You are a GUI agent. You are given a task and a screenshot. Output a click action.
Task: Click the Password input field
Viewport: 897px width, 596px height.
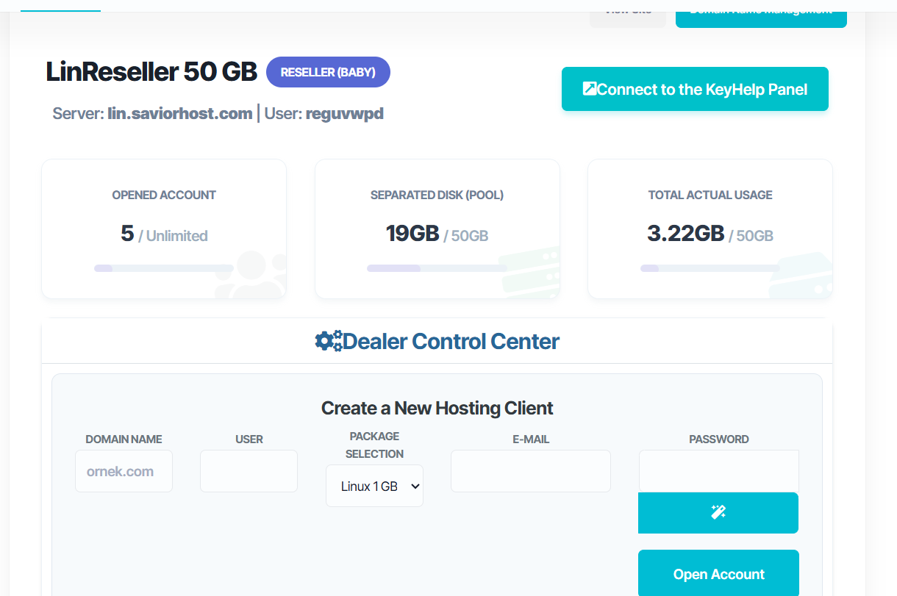point(718,471)
